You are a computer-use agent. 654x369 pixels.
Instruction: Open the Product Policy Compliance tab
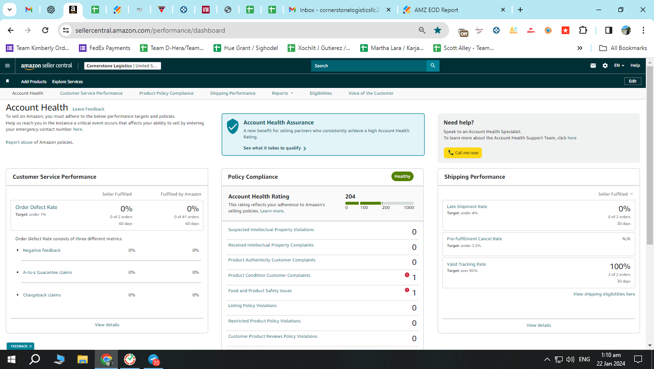tap(166, 93)
